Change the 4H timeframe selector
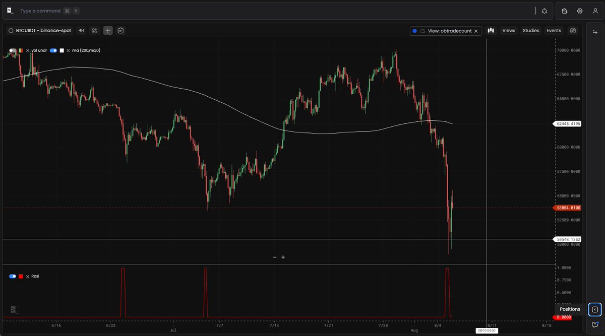605x336 pixels. tap(81, 31)
